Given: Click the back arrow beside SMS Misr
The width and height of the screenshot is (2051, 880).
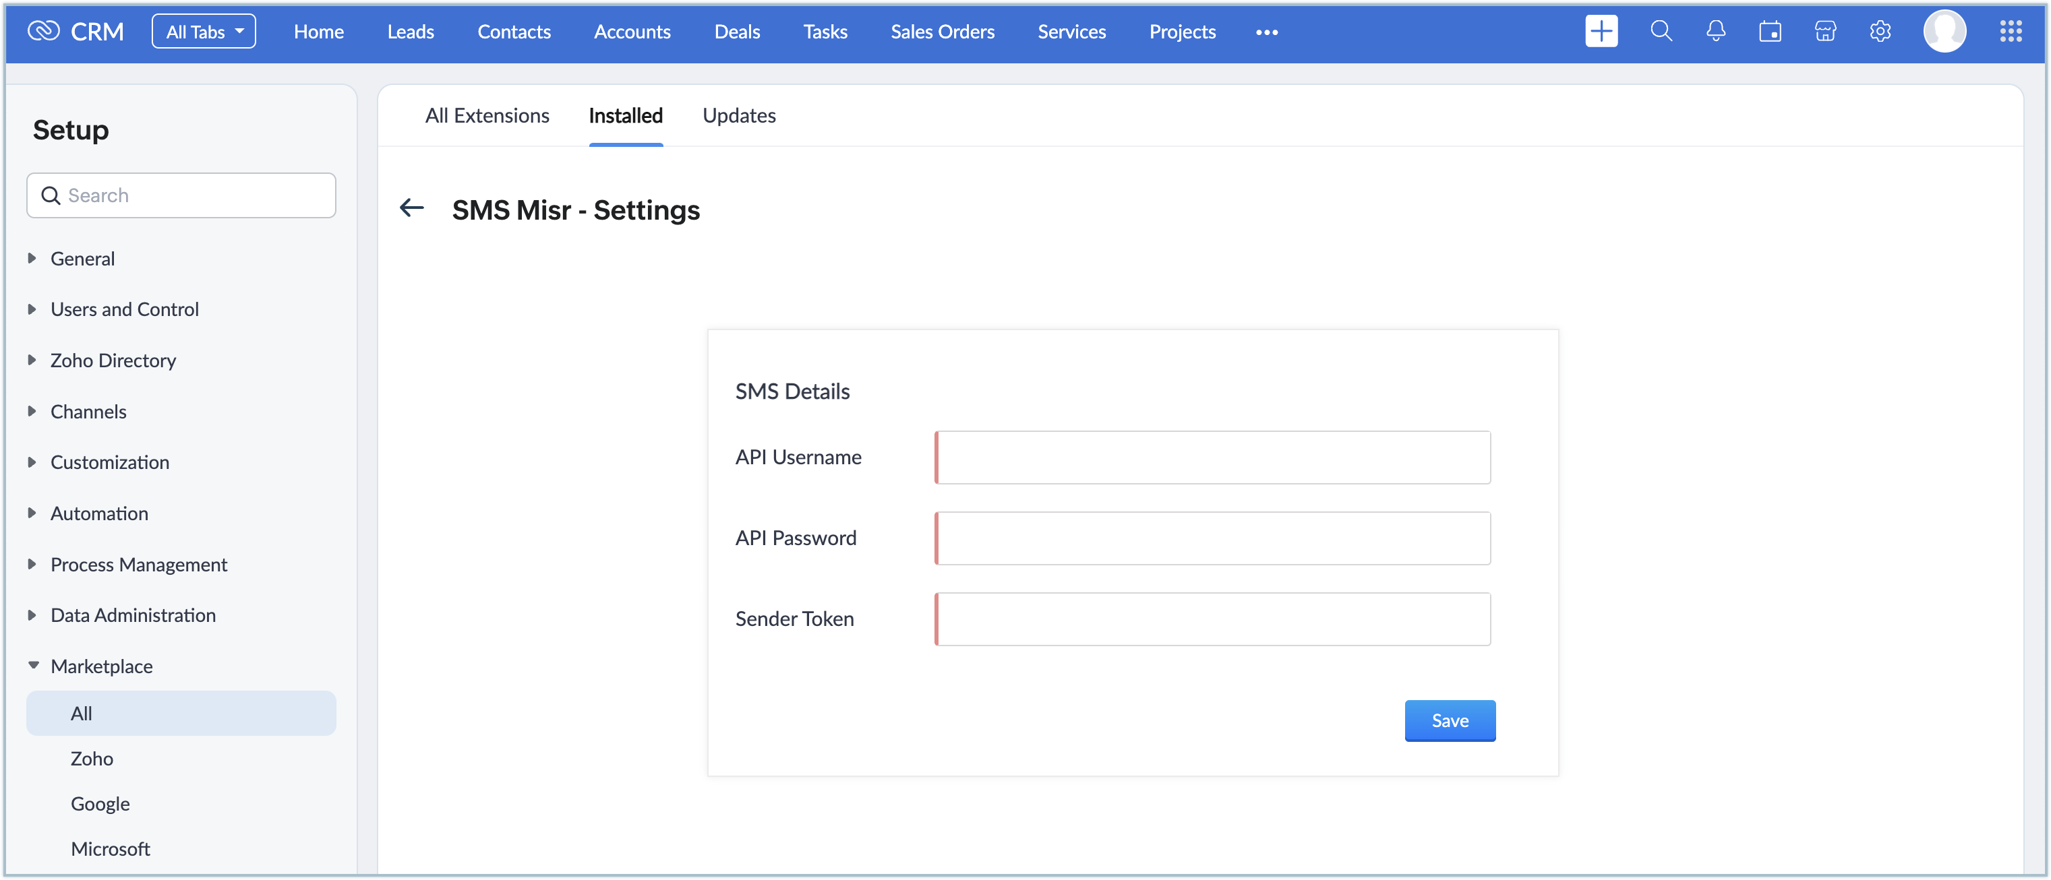Looking at the screenshot, I should click(412, 208).
